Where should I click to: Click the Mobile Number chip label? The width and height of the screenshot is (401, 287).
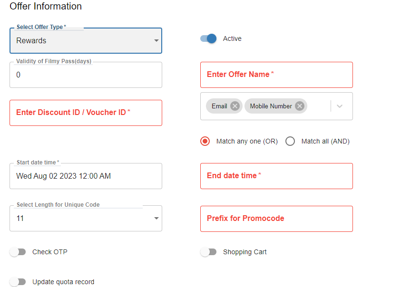click(x=271, y=106)
